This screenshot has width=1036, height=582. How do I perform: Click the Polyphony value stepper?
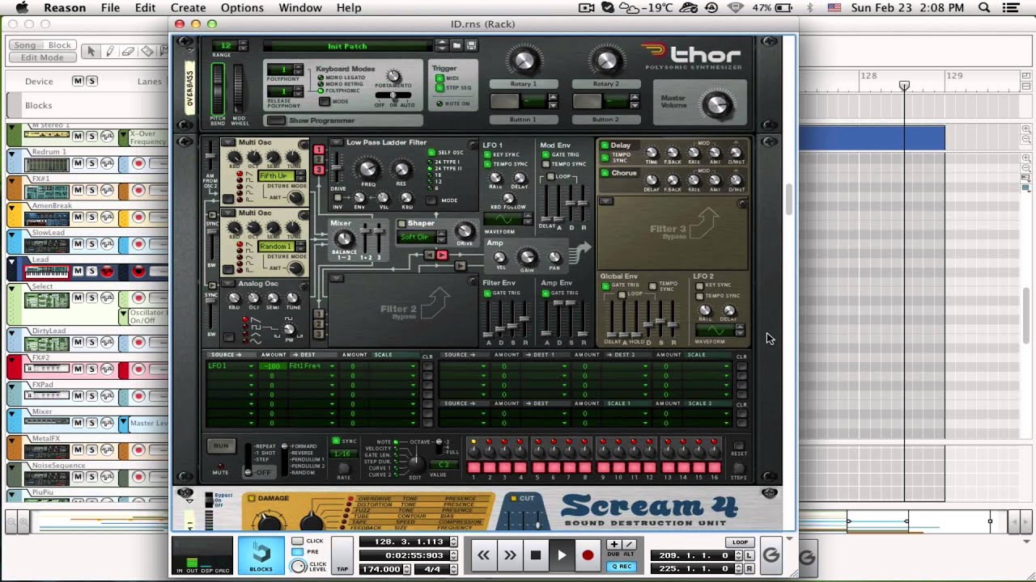point(299,70)
